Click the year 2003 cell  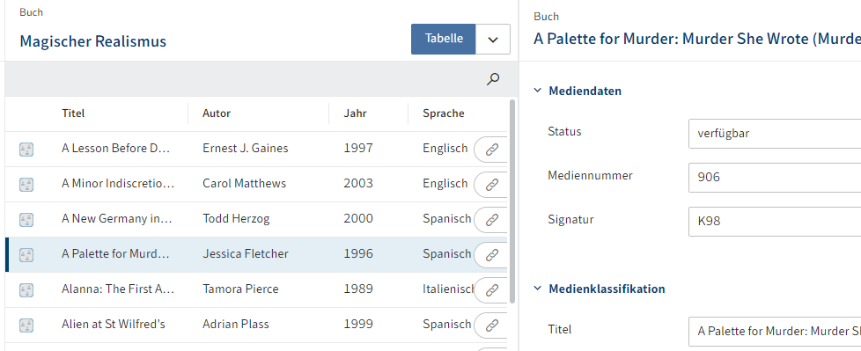coord(358,184)
